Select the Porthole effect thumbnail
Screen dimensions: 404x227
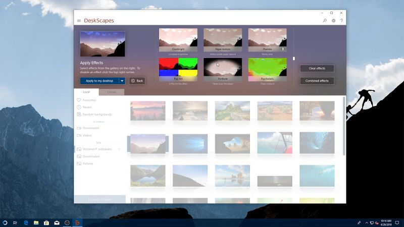pyautogui.click(x=223, y=70)
